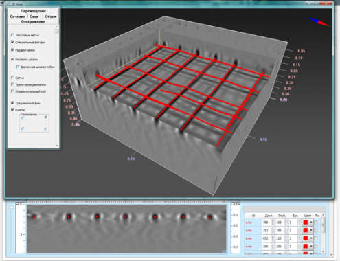The image size is (340, 261).
Task: Select the Отображение tab
Action: (x=33, y=21)
